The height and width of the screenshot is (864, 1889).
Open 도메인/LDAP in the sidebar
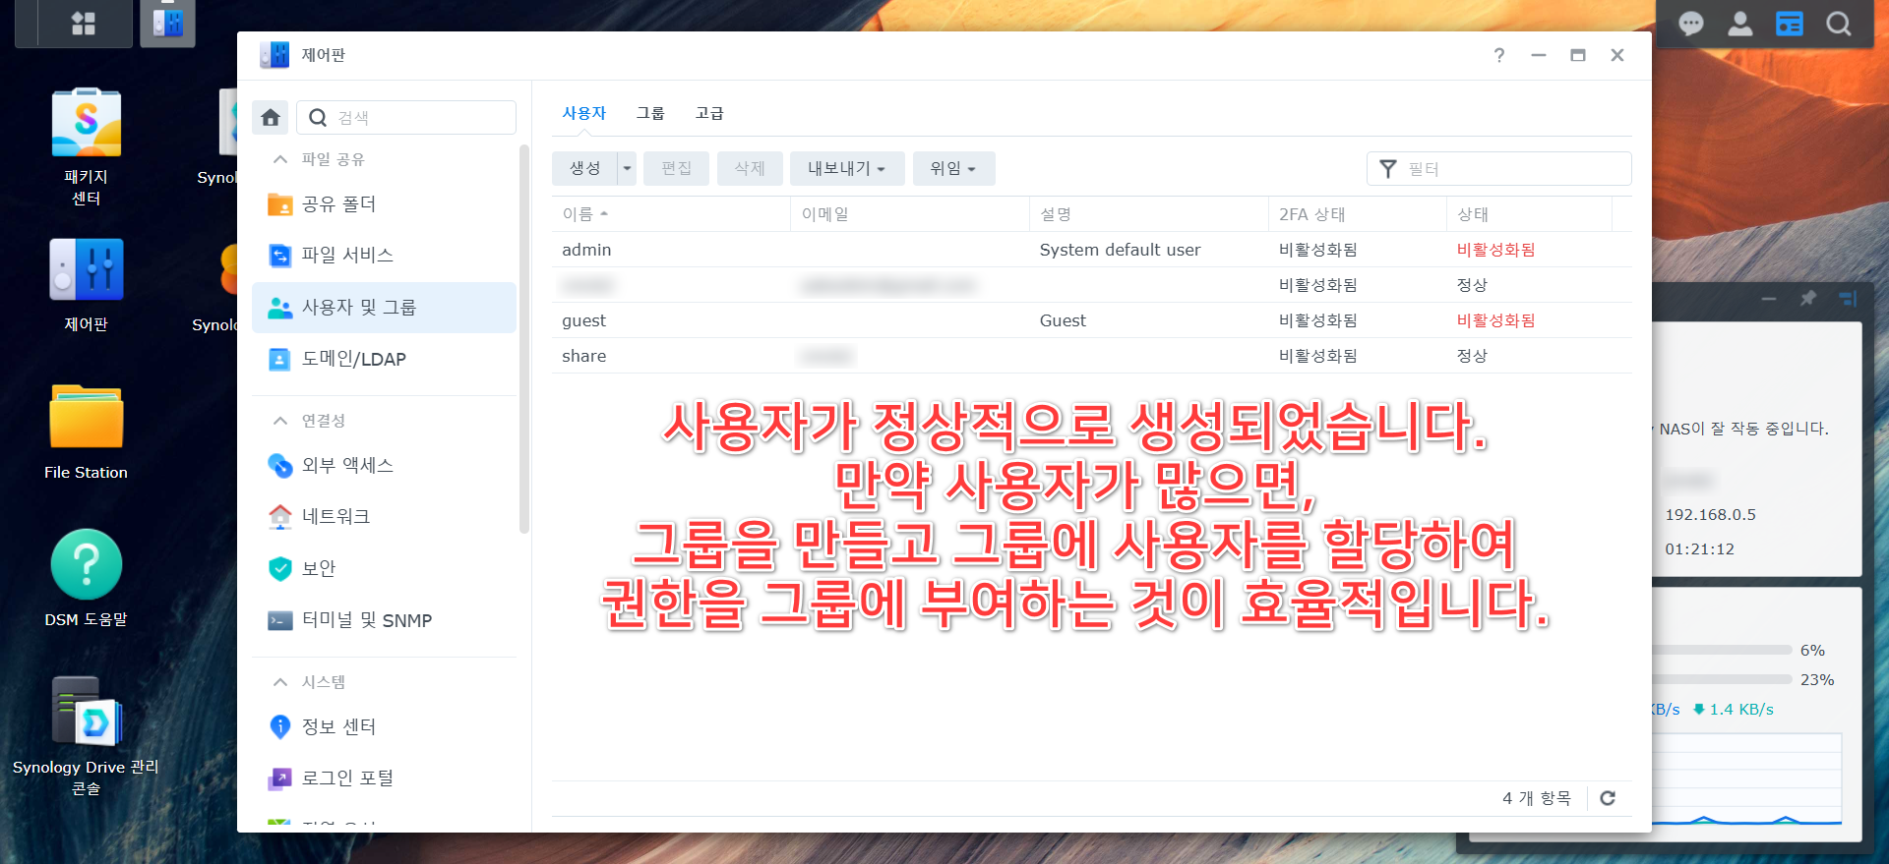[384, 360]
